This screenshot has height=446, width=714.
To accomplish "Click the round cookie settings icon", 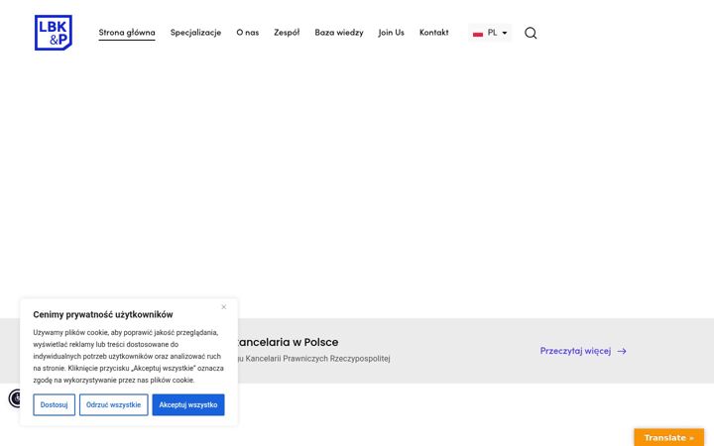I will pyautogui.click(x=14, y=398).
